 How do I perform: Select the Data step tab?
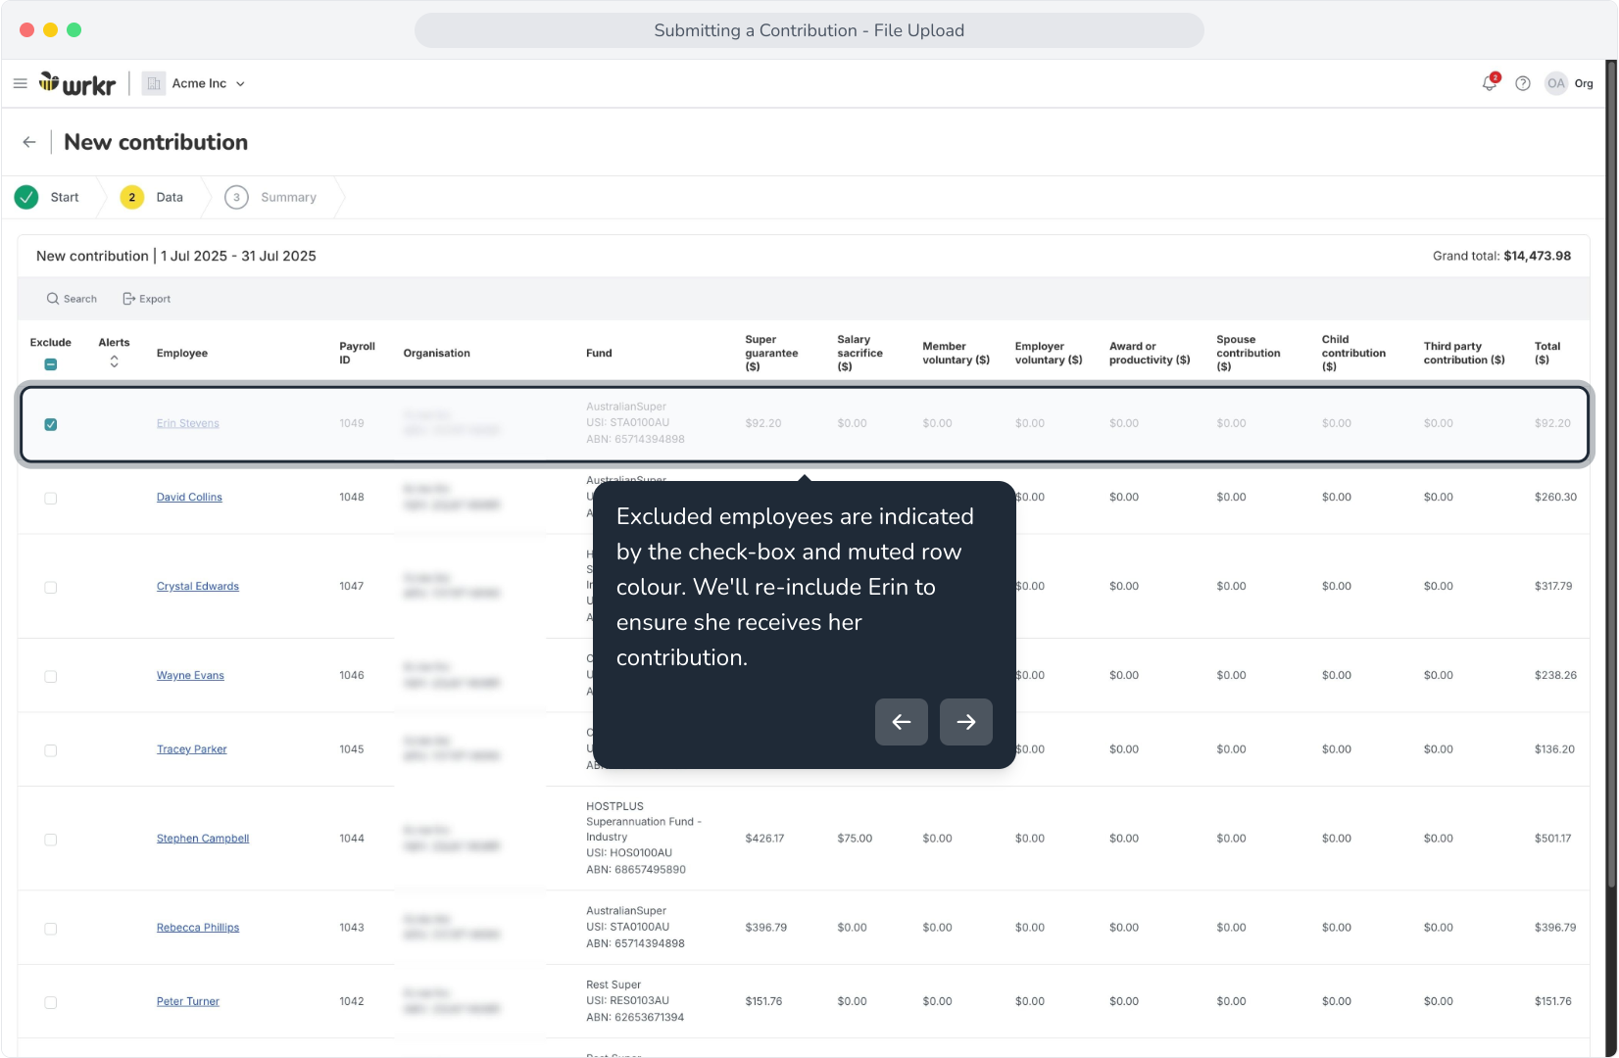pyautogui.click(x=152, y=197)
